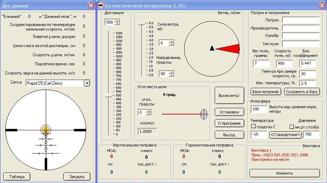Click the 3.0 mark on wind scale

(x=151, y=49)
